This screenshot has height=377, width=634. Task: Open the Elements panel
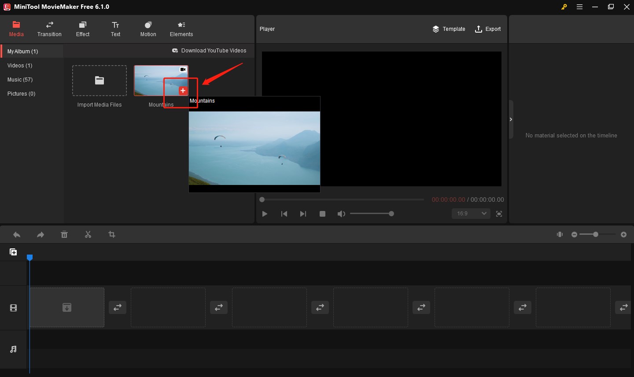coord(181,29)
